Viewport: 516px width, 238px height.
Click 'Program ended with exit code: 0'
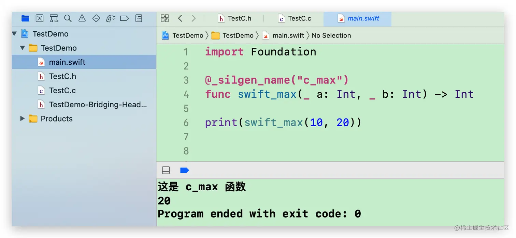click(x=259, y=214)
